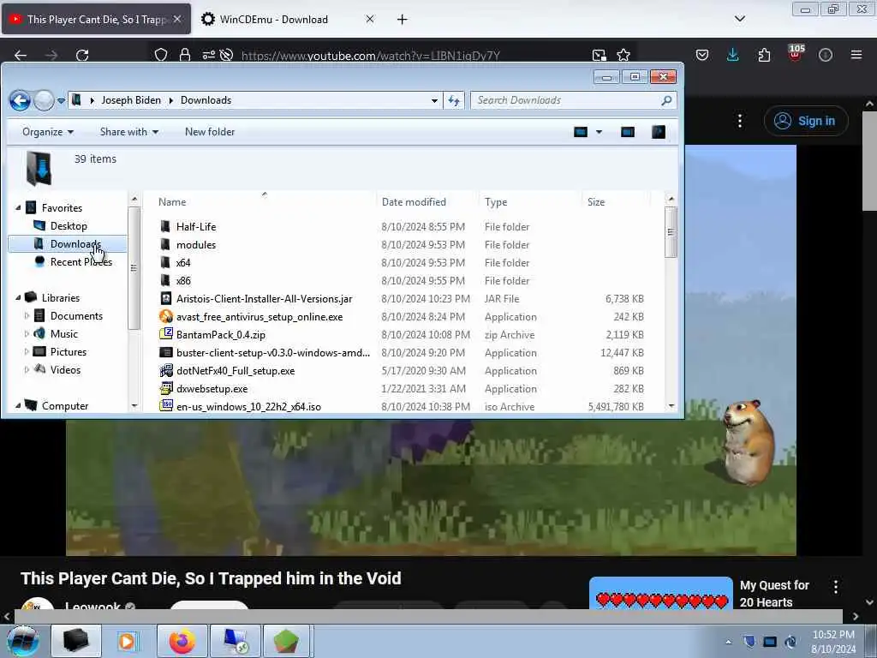Image resolution: width=877 pixels, height=658 pixels.
Task: Collapse the Libraries tree group
Action: tap(18, 297)
